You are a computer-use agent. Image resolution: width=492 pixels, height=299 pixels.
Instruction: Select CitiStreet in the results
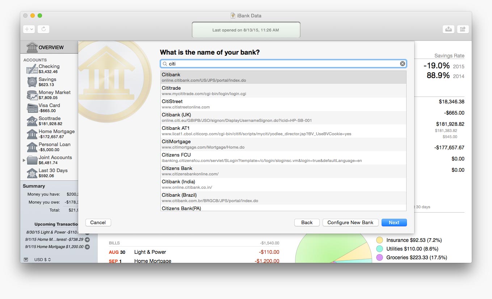[283, 104]
